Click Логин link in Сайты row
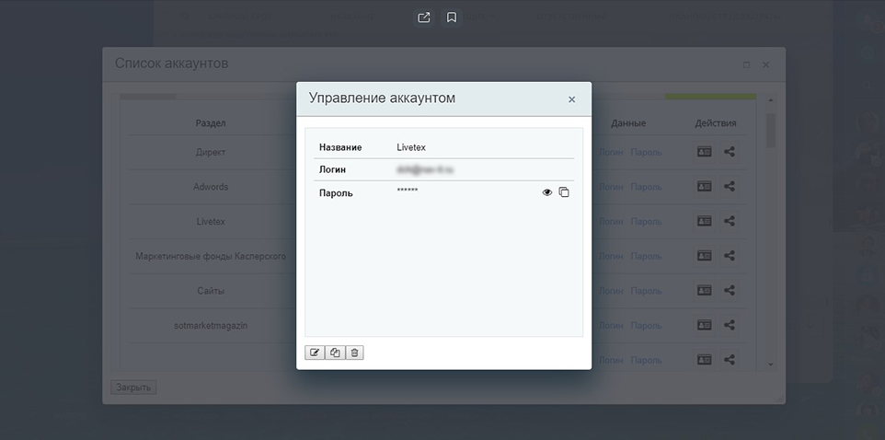 [611, 290]
